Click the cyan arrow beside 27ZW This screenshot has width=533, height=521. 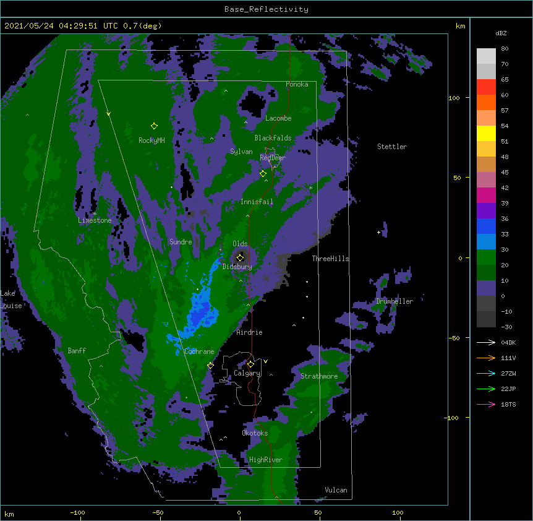[486, 373]
